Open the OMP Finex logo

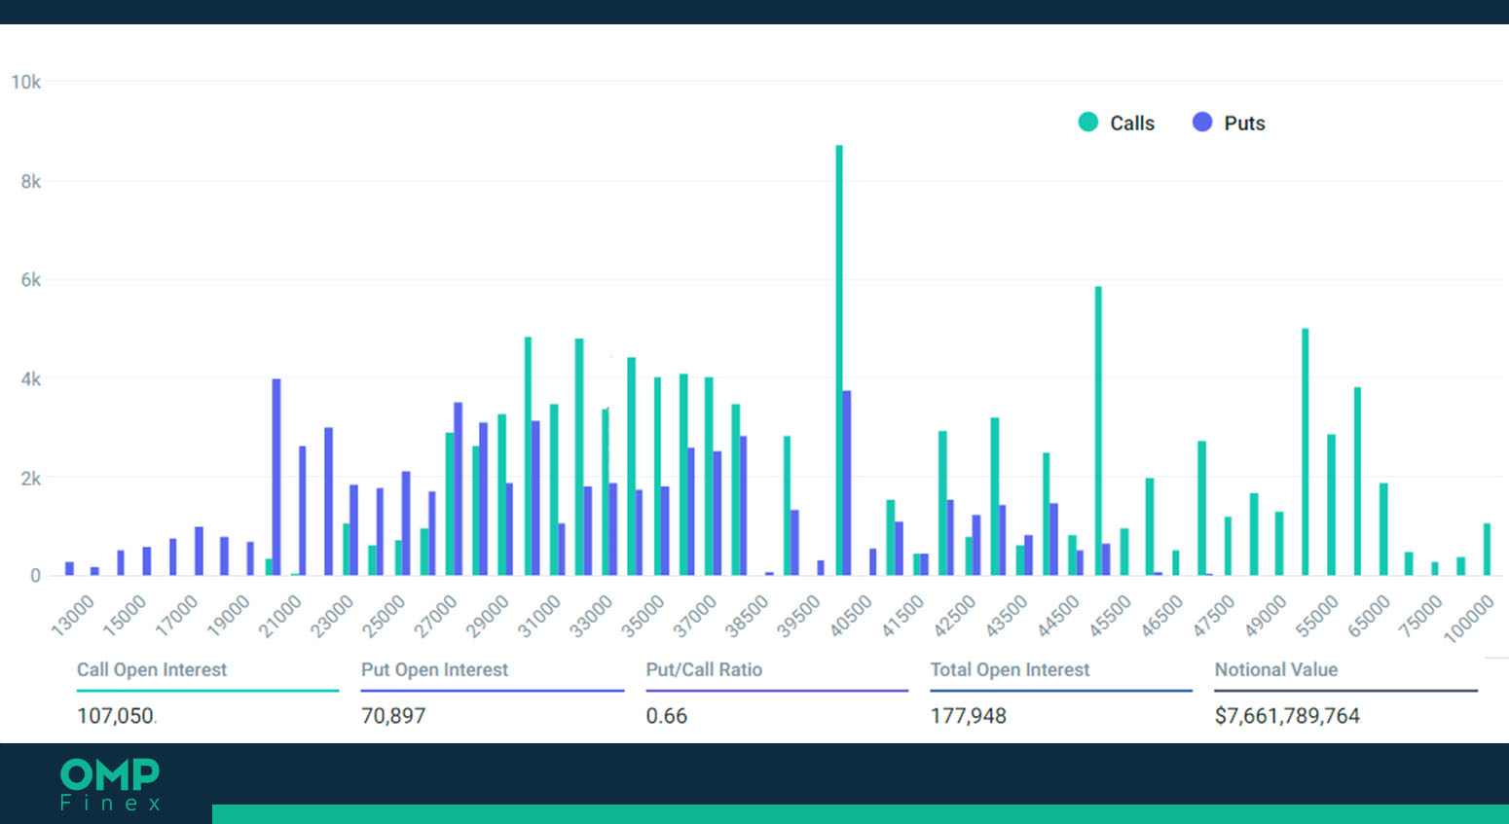click(x=110, y=784)
